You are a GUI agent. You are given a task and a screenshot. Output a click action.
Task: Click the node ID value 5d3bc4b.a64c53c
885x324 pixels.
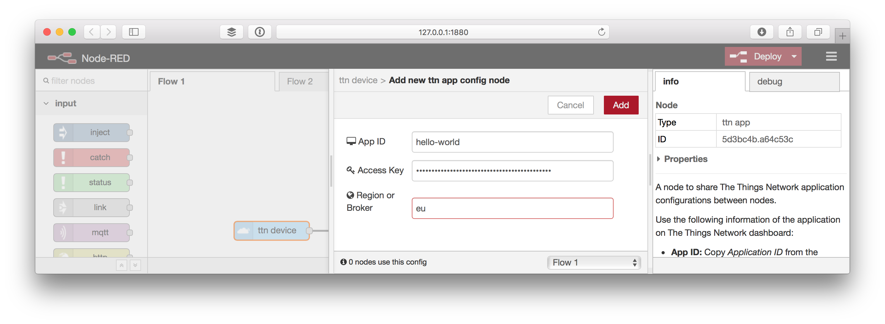click(x=757, y=139)
